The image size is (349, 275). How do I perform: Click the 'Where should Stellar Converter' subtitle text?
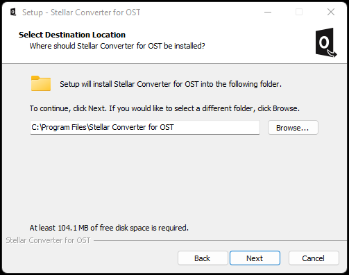click(x=117, y=46)
